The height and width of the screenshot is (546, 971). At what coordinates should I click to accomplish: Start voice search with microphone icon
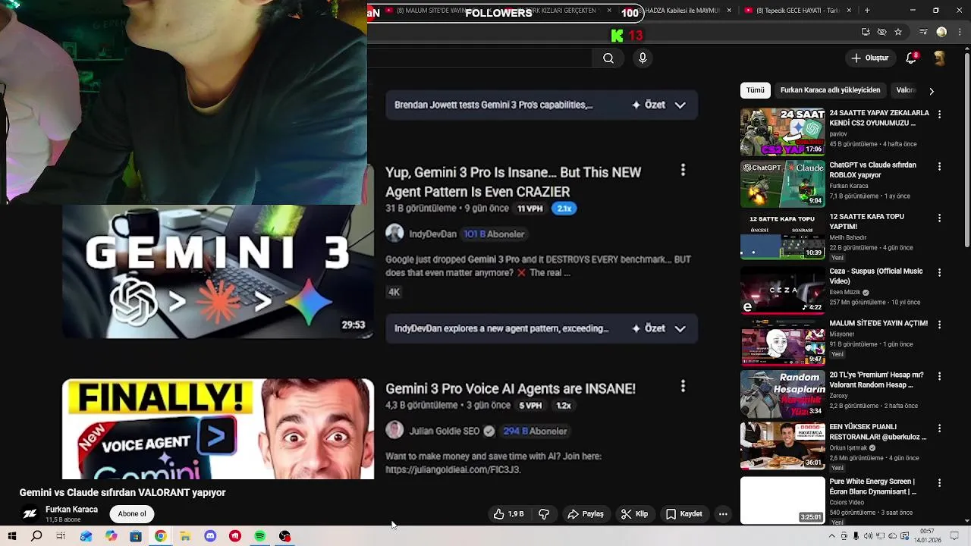643,58
